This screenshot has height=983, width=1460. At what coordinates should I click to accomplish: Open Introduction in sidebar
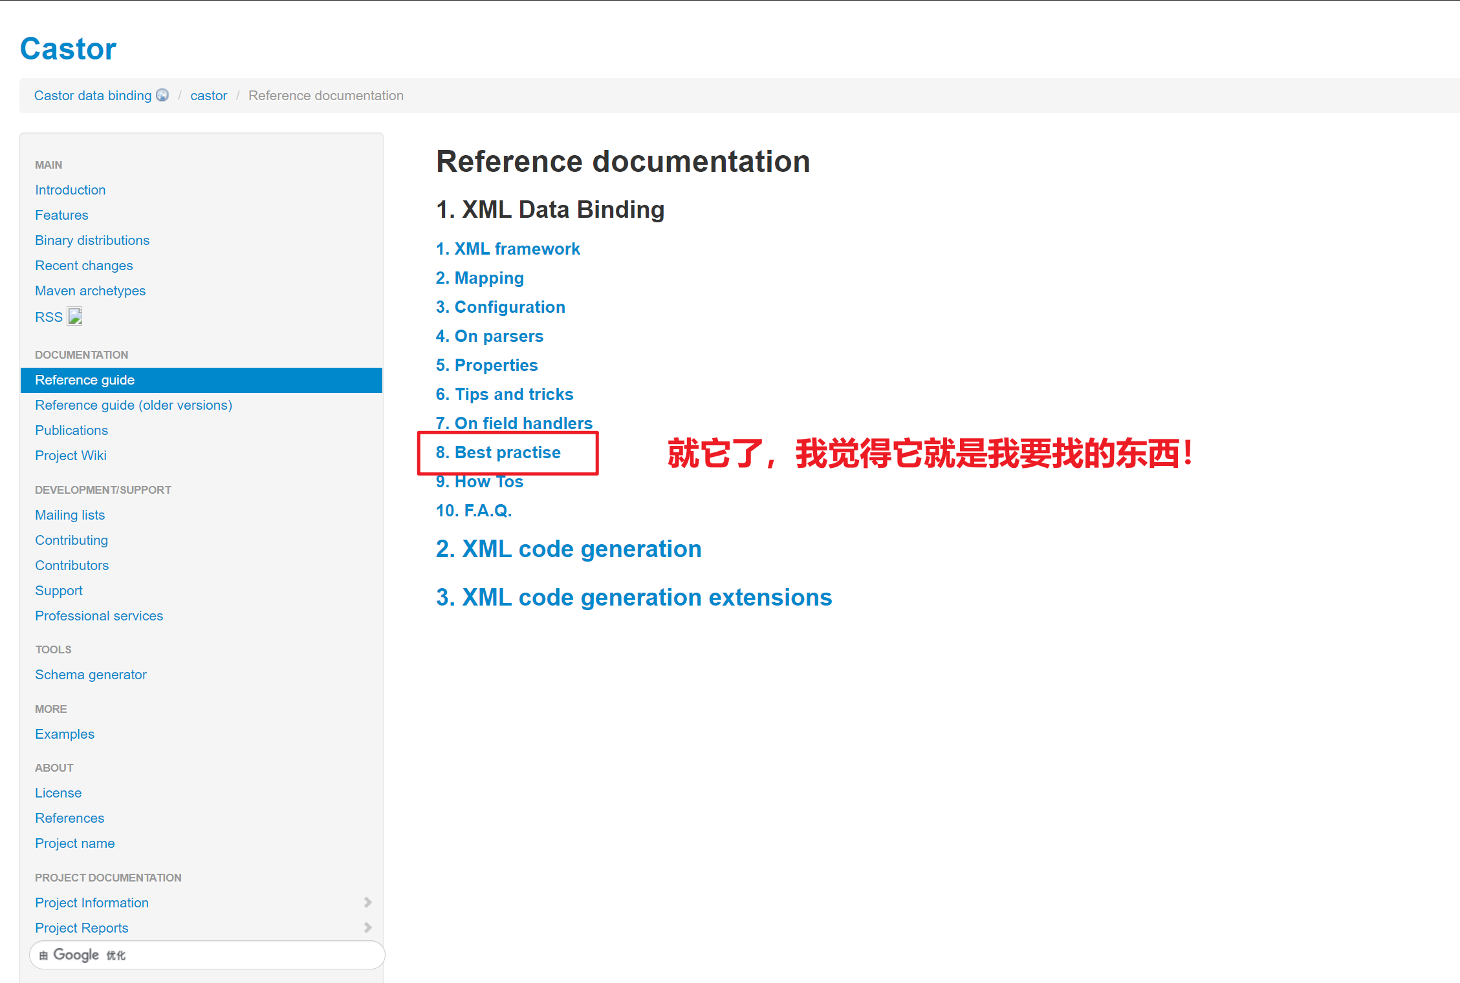point(70,190)
